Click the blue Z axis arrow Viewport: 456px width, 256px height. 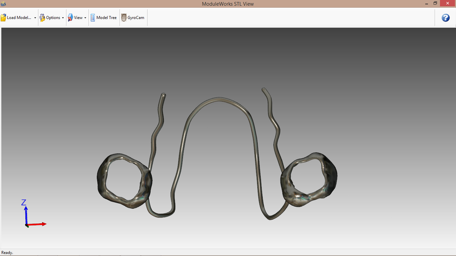point(26,215)
